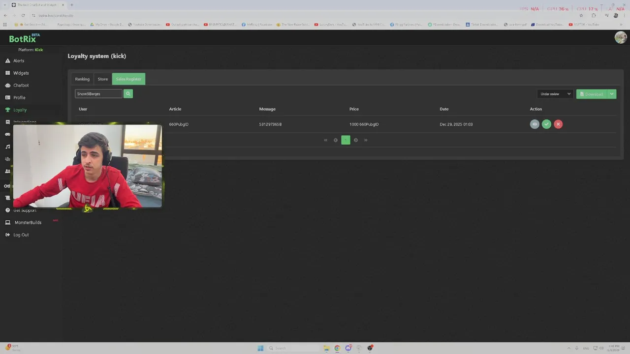This screenshot has width=630, height=354.
Task: Switch to the Store tab
Action: [x=102, y=79]
